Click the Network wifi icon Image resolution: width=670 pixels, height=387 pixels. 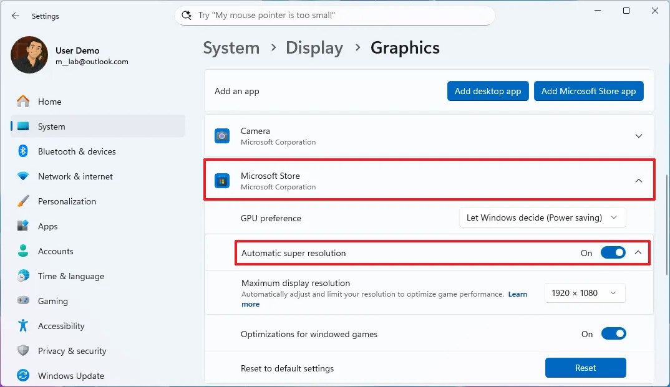coord(23,176)
